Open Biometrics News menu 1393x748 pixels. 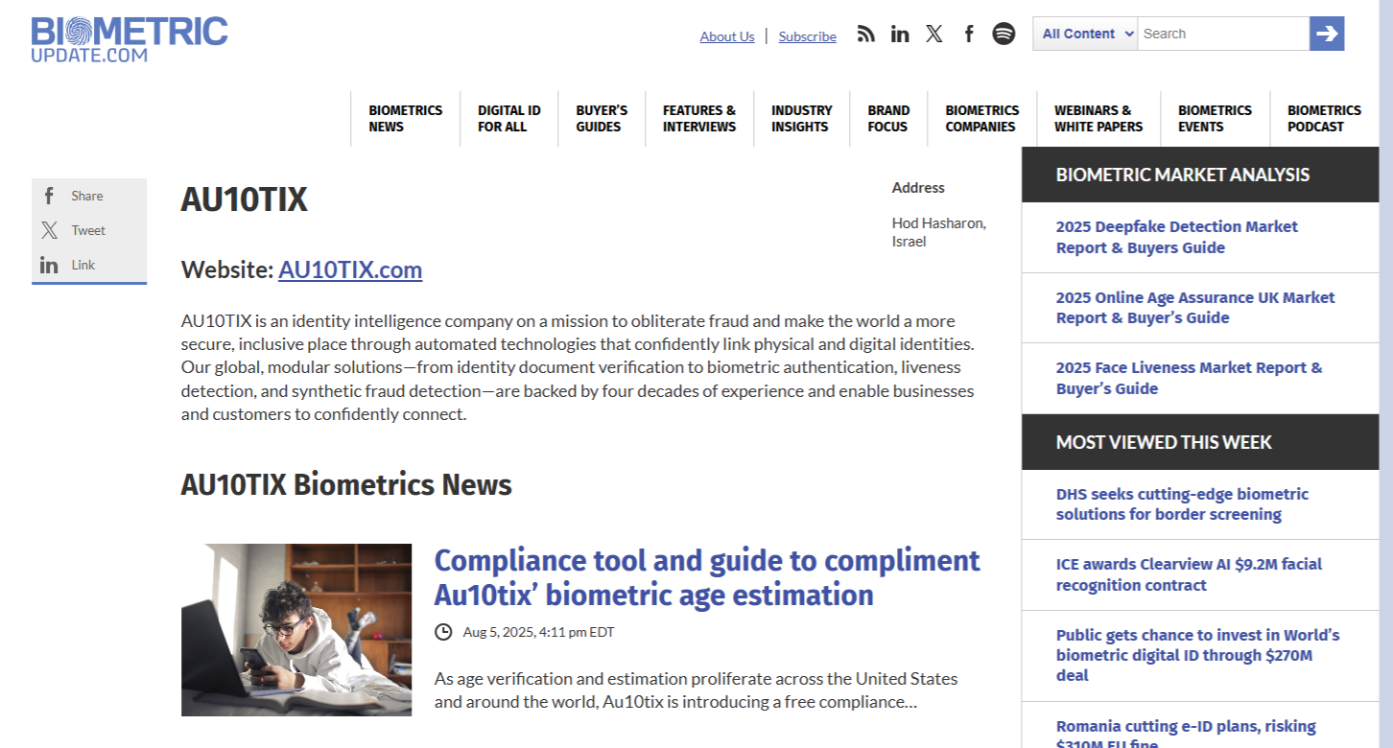tap(405, 119)
